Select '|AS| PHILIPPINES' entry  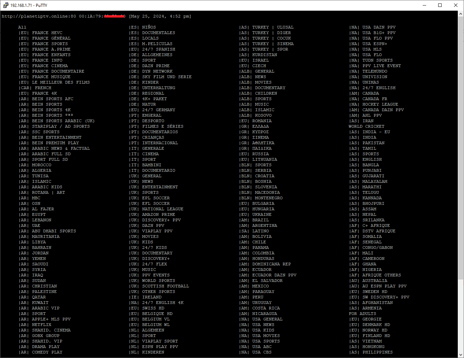pos(371,352)
